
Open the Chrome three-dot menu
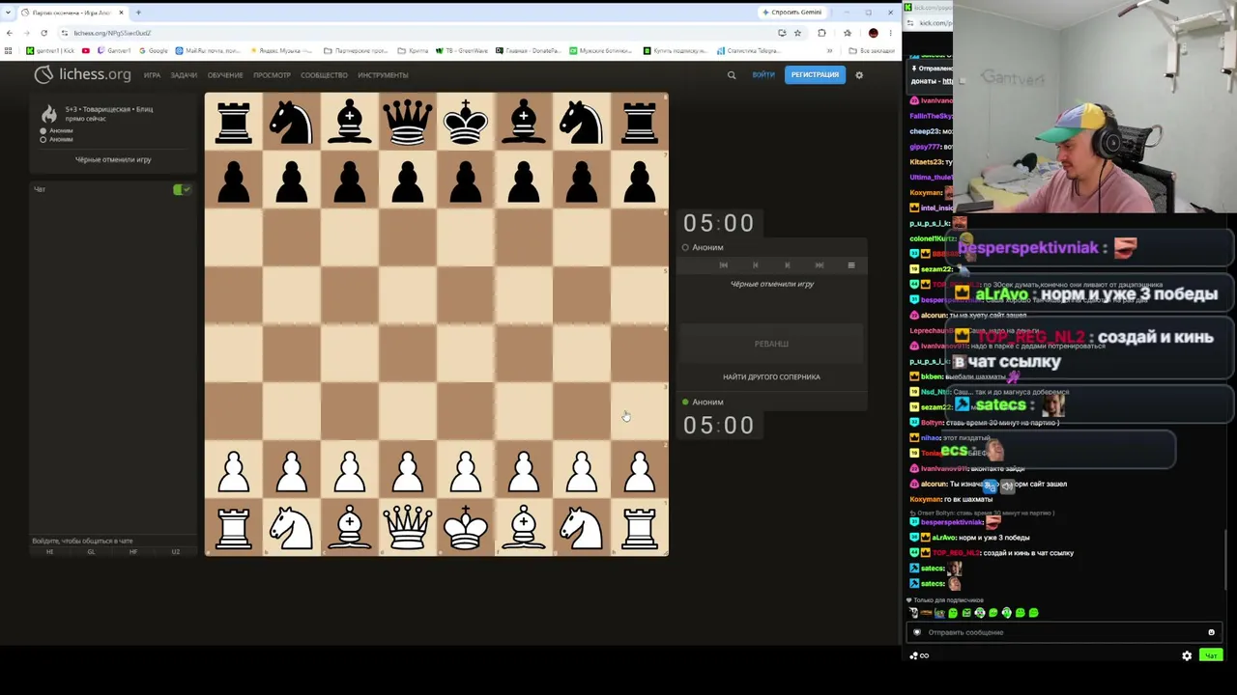click(890, 33)
